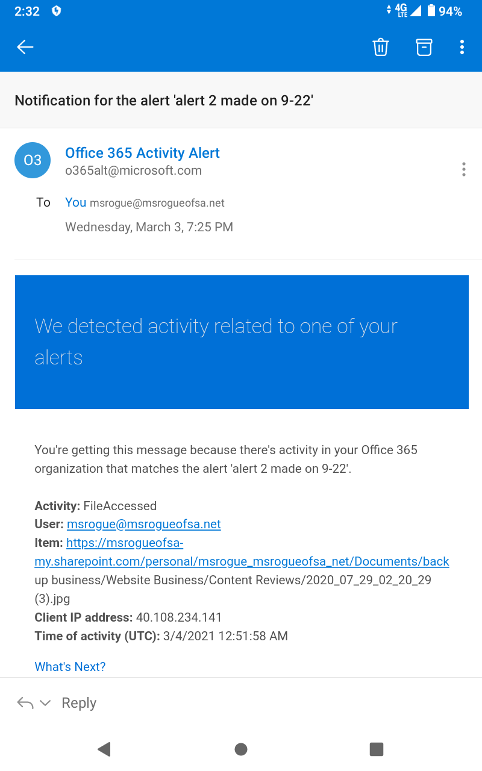Archive the email using archive icon

(424, 47)
